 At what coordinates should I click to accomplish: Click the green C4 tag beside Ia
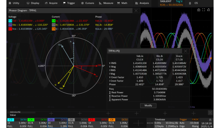(x=53, y=21)
